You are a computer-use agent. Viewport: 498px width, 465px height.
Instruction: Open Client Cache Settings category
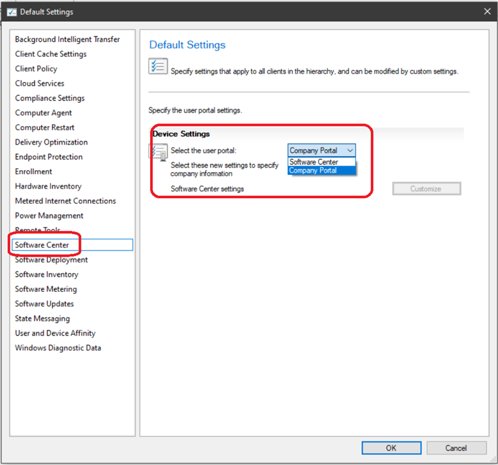51,54
